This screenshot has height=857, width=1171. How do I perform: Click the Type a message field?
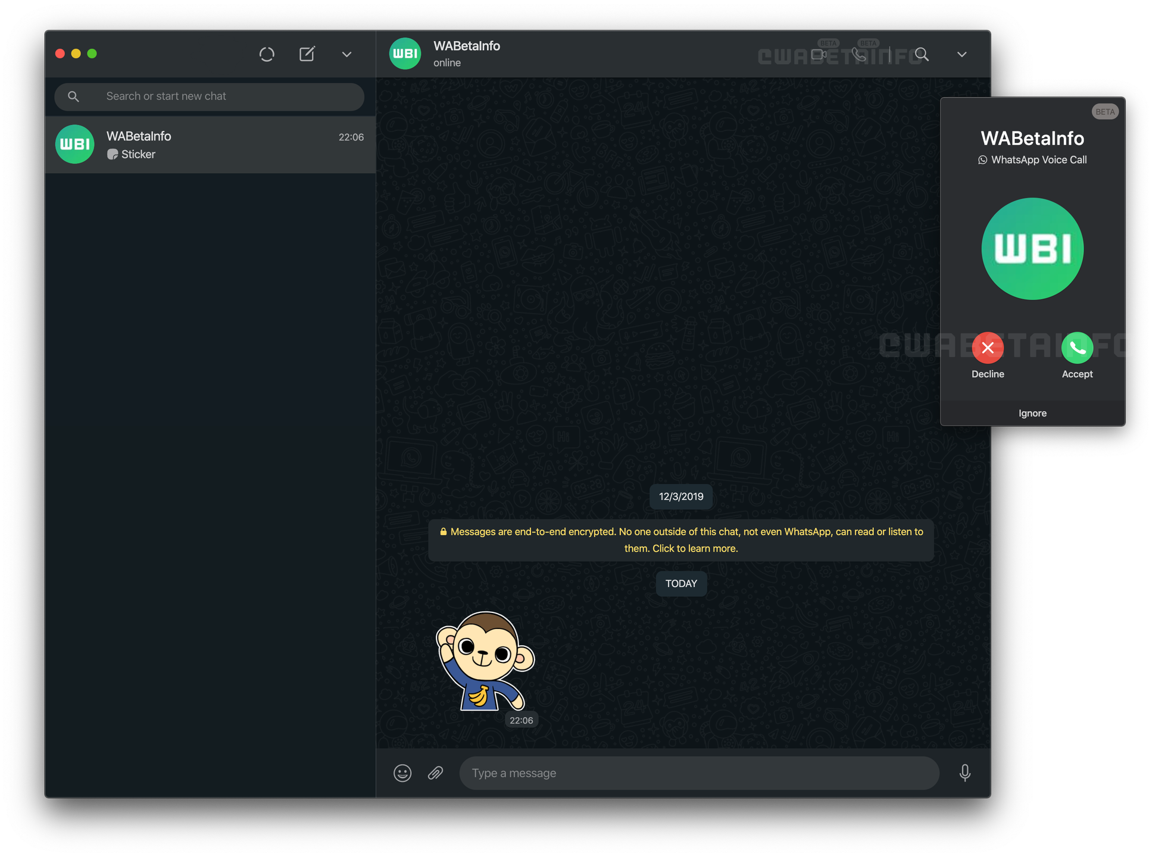[x=699, y=772]
